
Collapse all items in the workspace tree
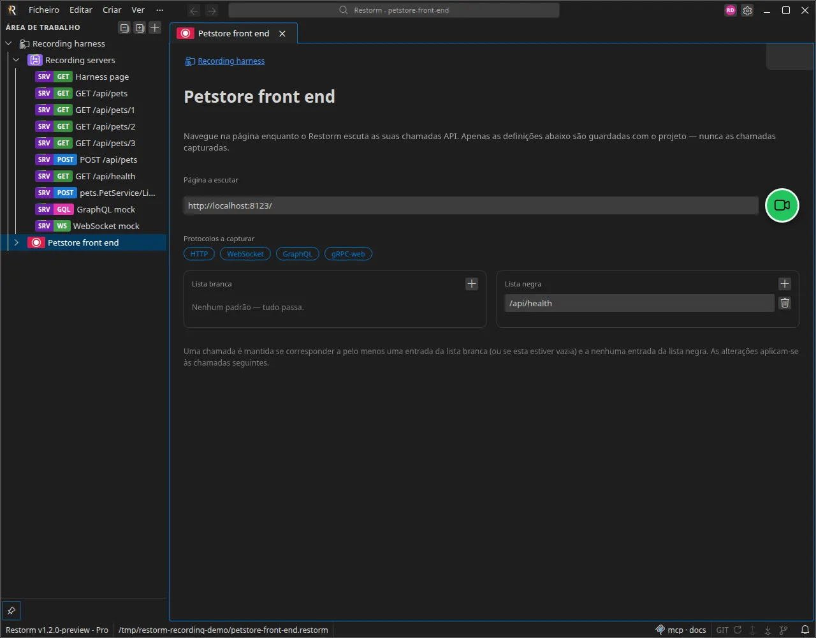[x=124, y=27]
